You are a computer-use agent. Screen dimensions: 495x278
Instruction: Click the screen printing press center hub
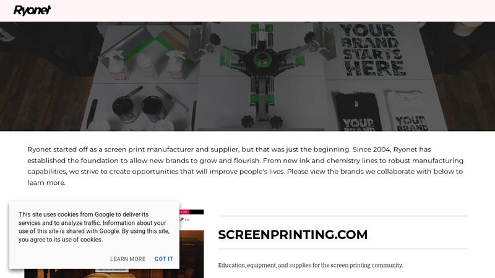click(262, 58)
